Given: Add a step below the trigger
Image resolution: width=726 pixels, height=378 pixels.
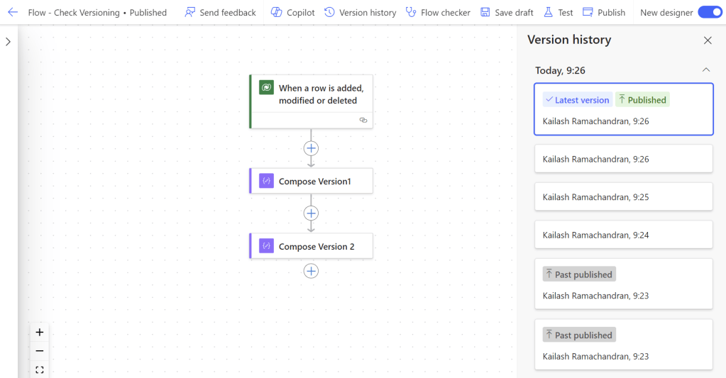Looking at the screenshot, I should (x=311, y=148).
